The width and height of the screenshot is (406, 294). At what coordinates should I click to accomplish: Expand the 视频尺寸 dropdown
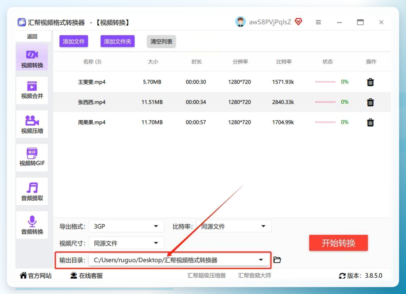[x=126, y=243]
